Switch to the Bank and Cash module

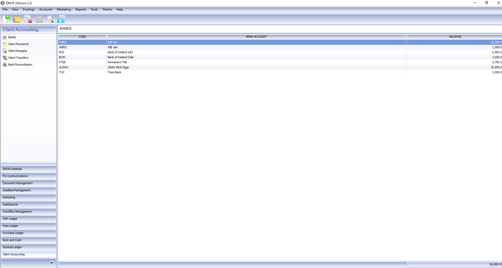[28, 240]
